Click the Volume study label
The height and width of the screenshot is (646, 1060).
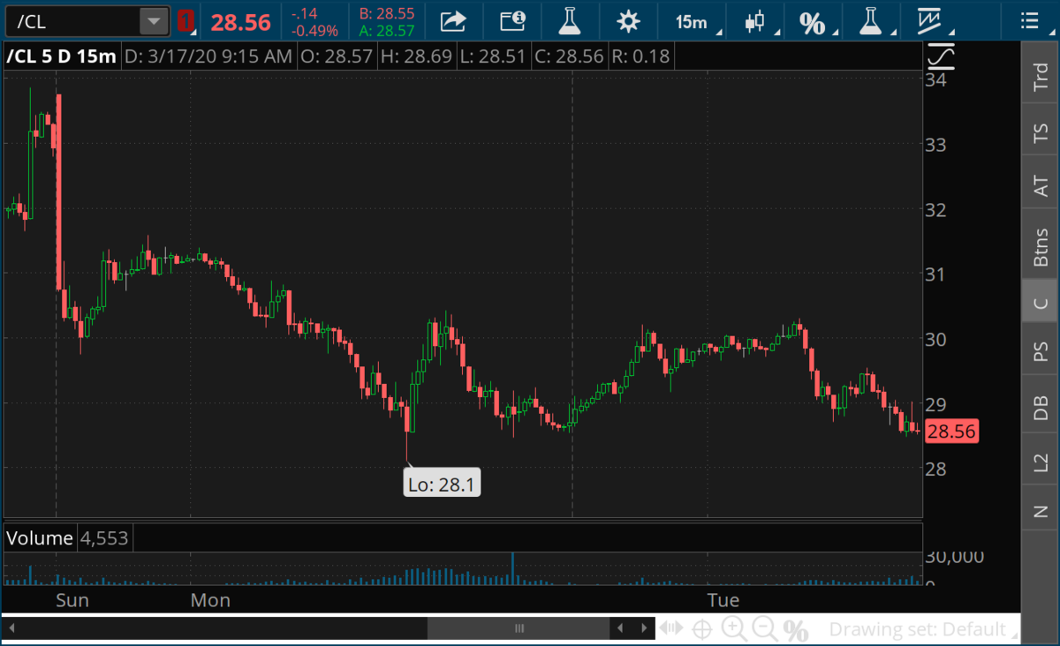(40, 538)
